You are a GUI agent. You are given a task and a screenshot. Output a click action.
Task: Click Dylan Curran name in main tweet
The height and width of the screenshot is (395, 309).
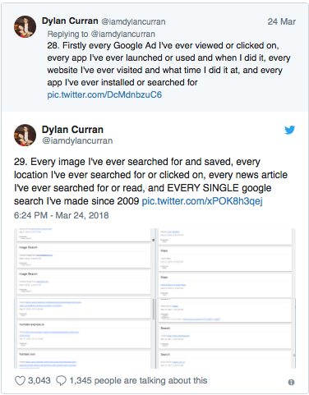72,130
